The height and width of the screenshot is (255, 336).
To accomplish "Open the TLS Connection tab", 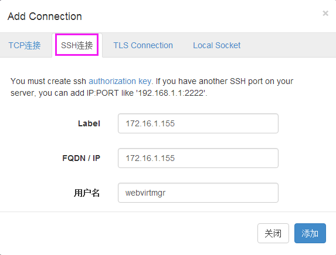I will click(x=143, y=45).
